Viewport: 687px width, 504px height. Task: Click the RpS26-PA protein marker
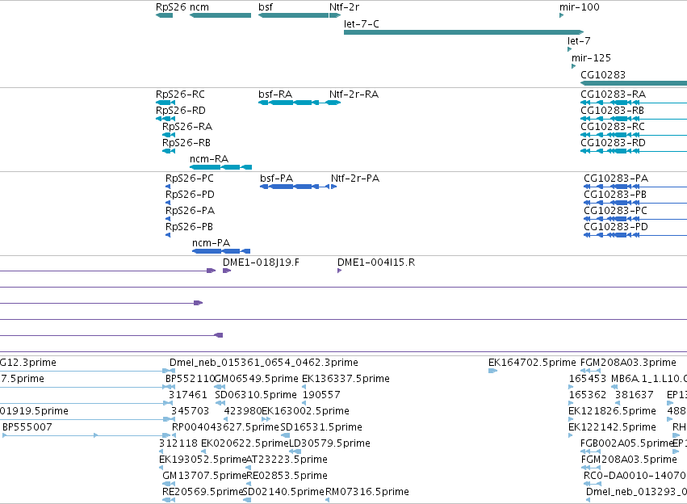click(x=168, y=219)
